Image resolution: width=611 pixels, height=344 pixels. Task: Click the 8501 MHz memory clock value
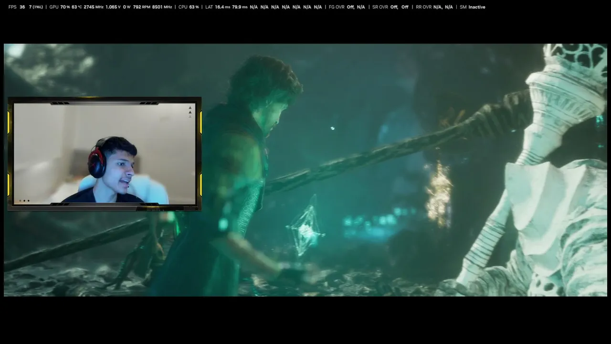[162, 7]
